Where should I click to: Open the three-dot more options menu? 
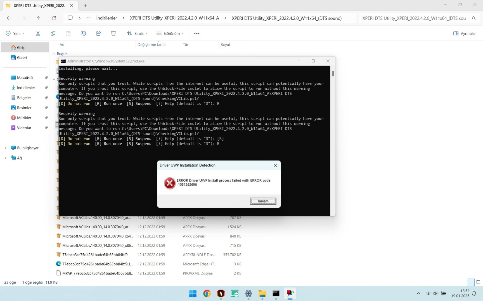[197, 33]
